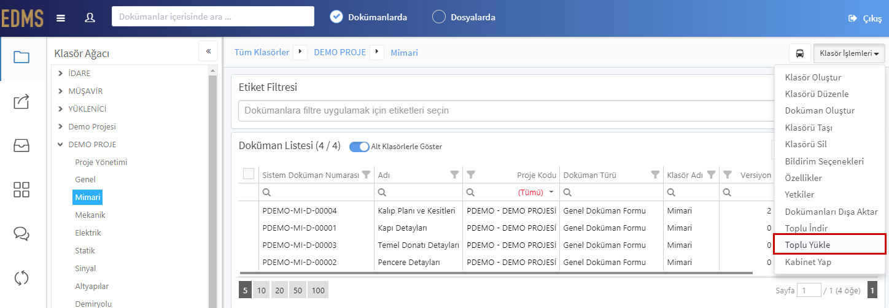The height and width of the screenshot is (308, 889).
Task: Choose Dokümanları Dışa Aktar from the menu
Action: pyautogui.click(x=830, y=212)
